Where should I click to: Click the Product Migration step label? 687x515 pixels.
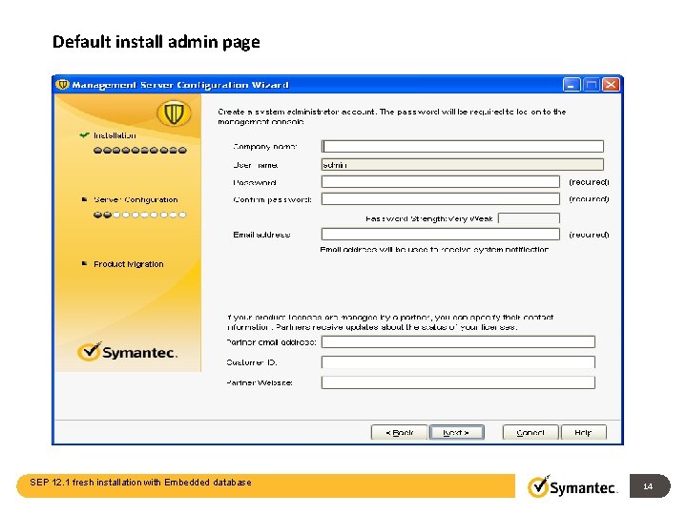[129, 264]
